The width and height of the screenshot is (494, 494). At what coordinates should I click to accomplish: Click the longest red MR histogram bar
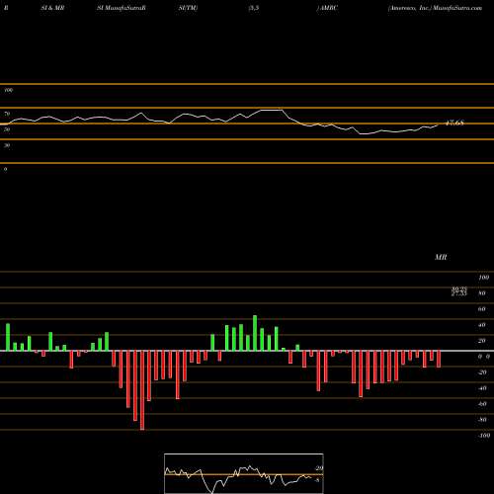(x=142, y=390)
